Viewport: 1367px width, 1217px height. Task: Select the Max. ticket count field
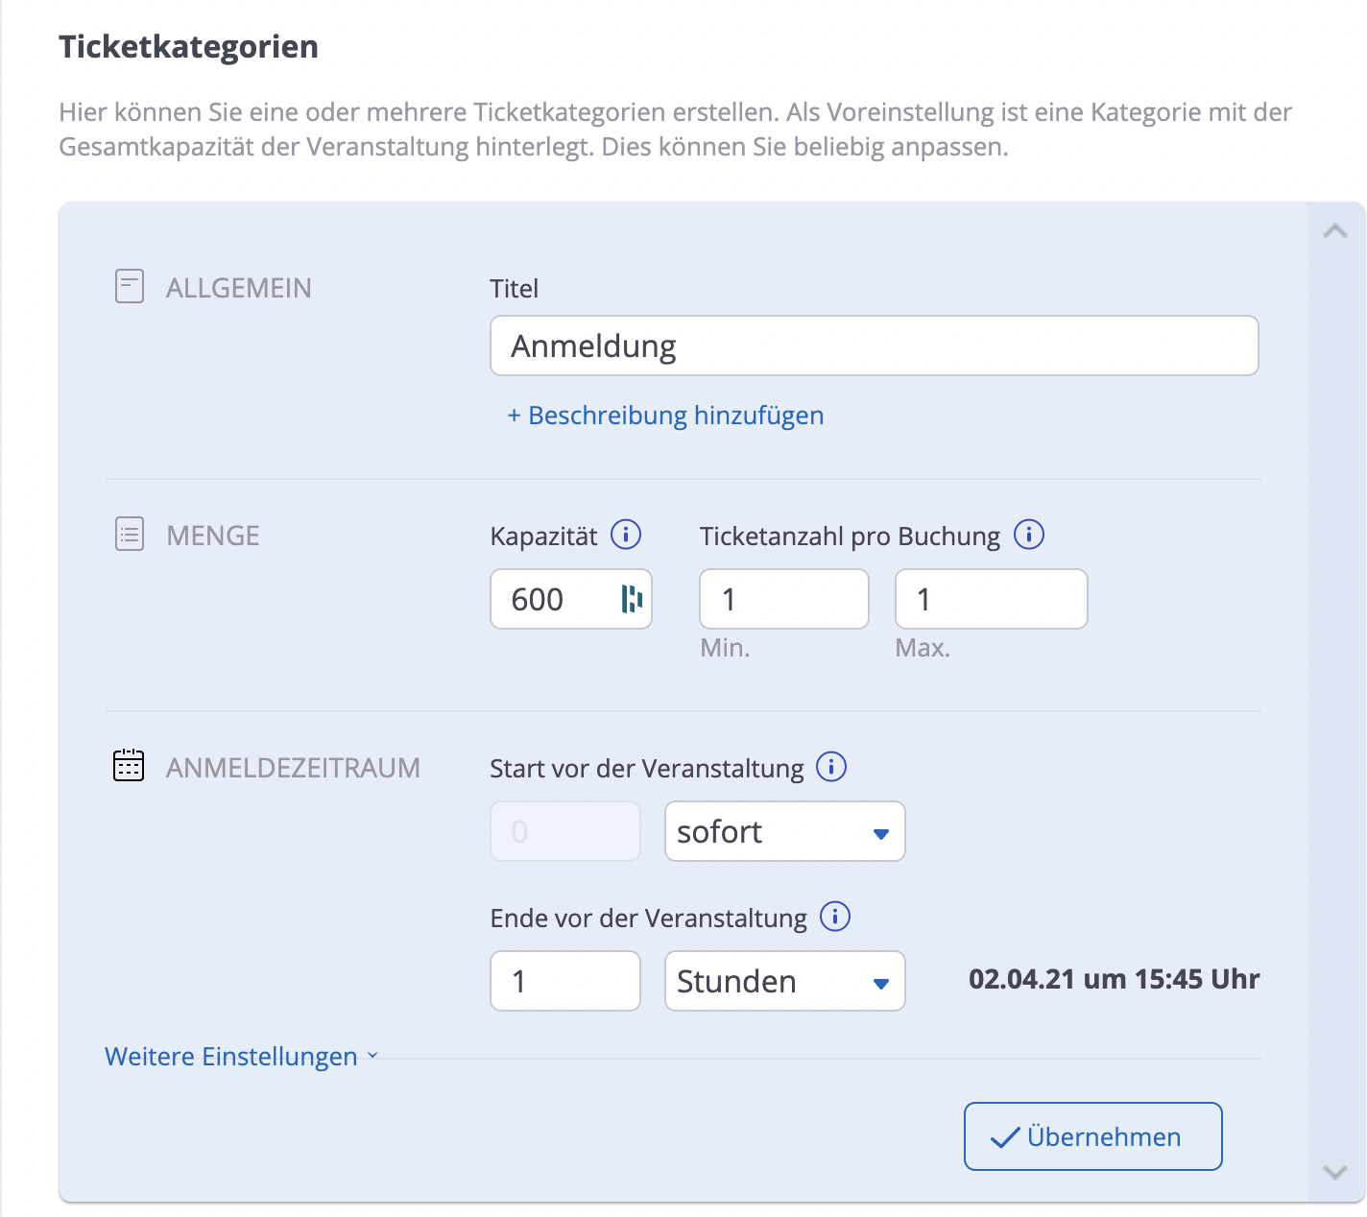pyautogui.click(x=991, y=599)
